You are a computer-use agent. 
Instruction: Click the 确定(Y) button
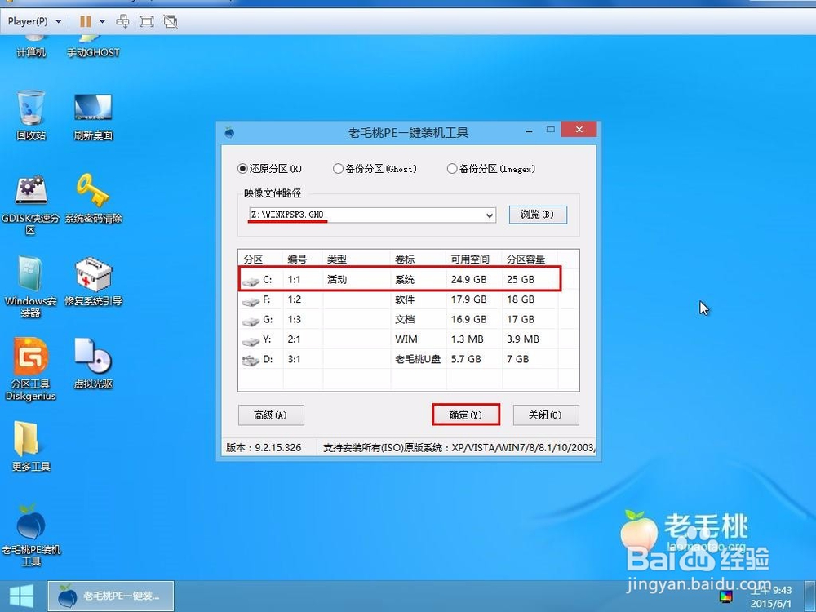(465, 415)
